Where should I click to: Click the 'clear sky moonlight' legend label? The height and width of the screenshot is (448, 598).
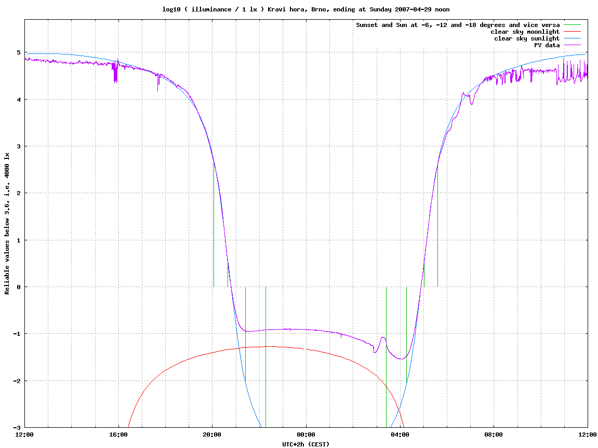[525, 32]
